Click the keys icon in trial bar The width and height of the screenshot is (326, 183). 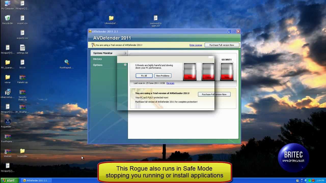pyautogui.click(x=93, y=45)
